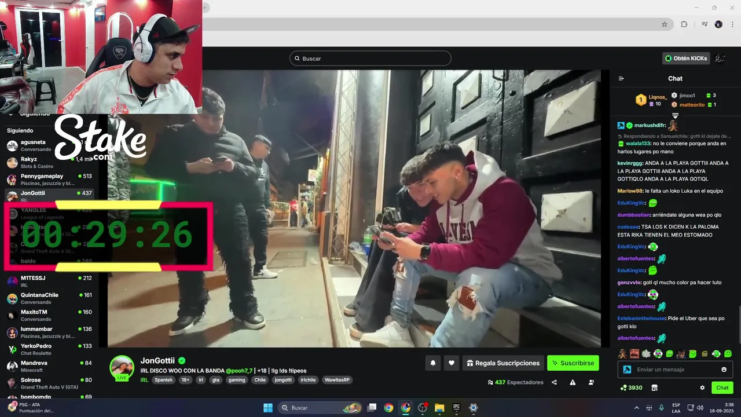741x417 pixels.
Task: Select the irlchile tag
Action: coord(308,380)
